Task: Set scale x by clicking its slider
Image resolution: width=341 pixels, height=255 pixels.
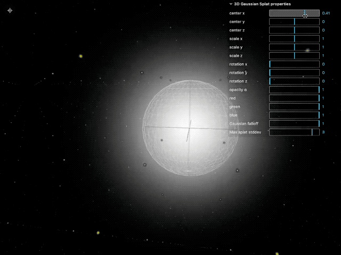Action: 294,39
